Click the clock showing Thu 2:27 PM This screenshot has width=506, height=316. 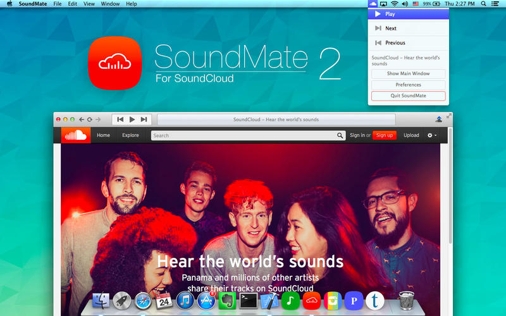(460, 4)
